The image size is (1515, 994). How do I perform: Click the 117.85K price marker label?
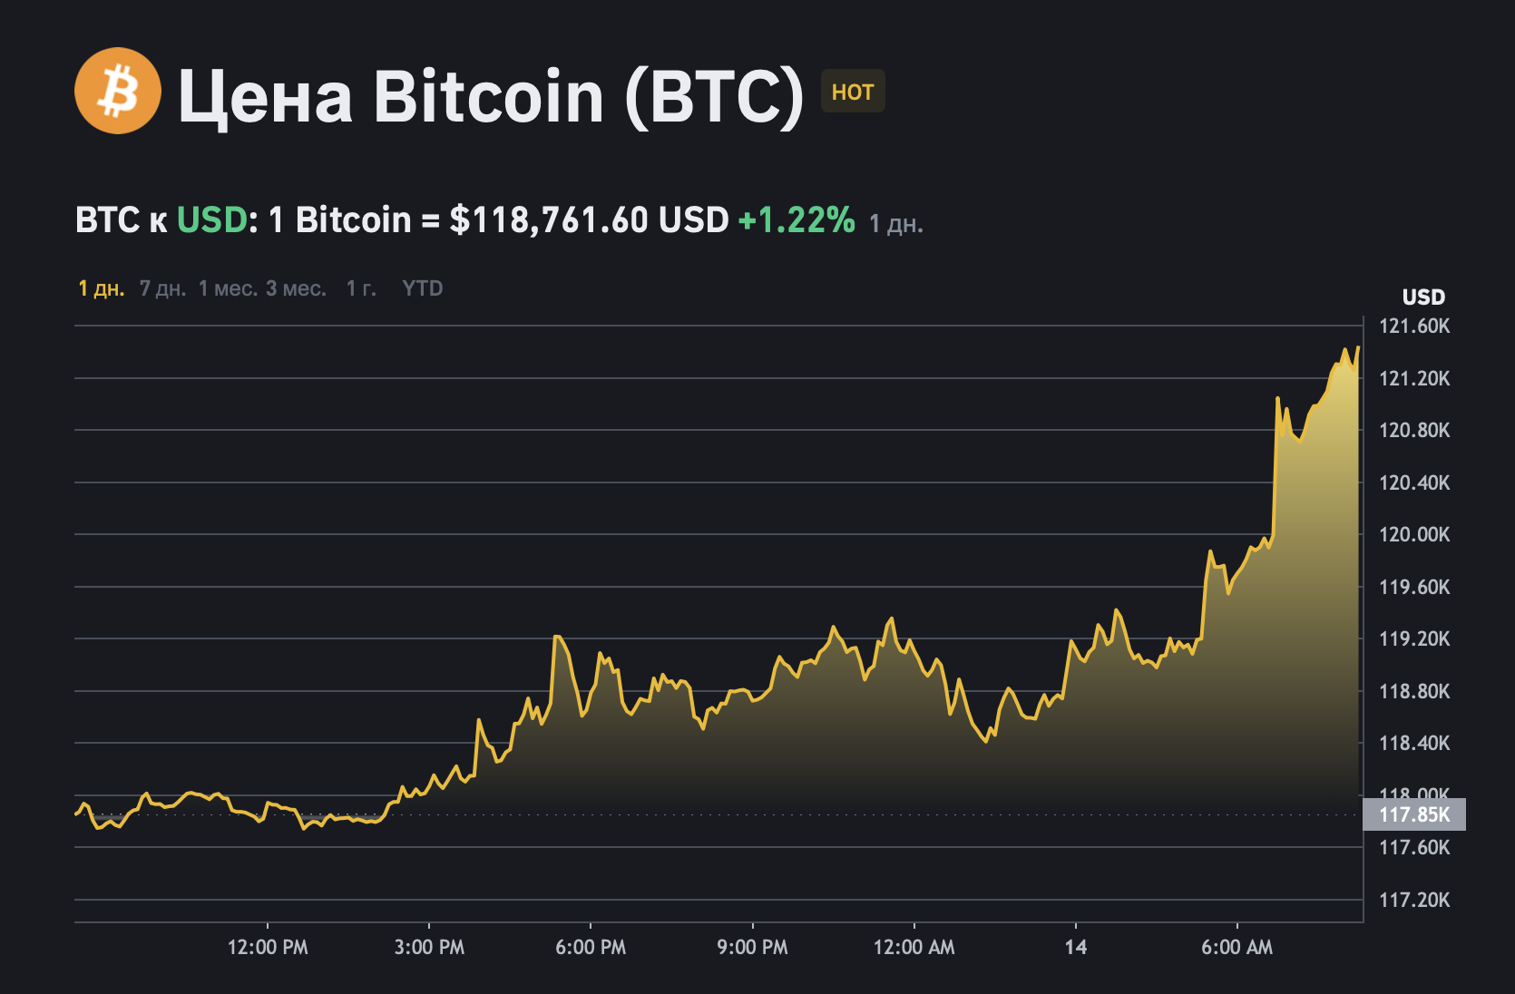1413,814
